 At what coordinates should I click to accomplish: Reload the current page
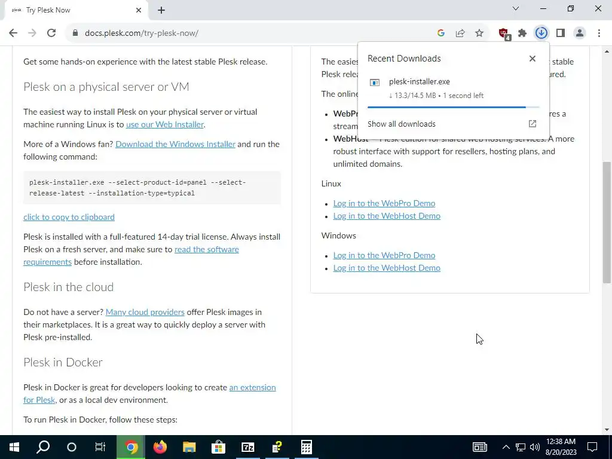coord(51,33)
